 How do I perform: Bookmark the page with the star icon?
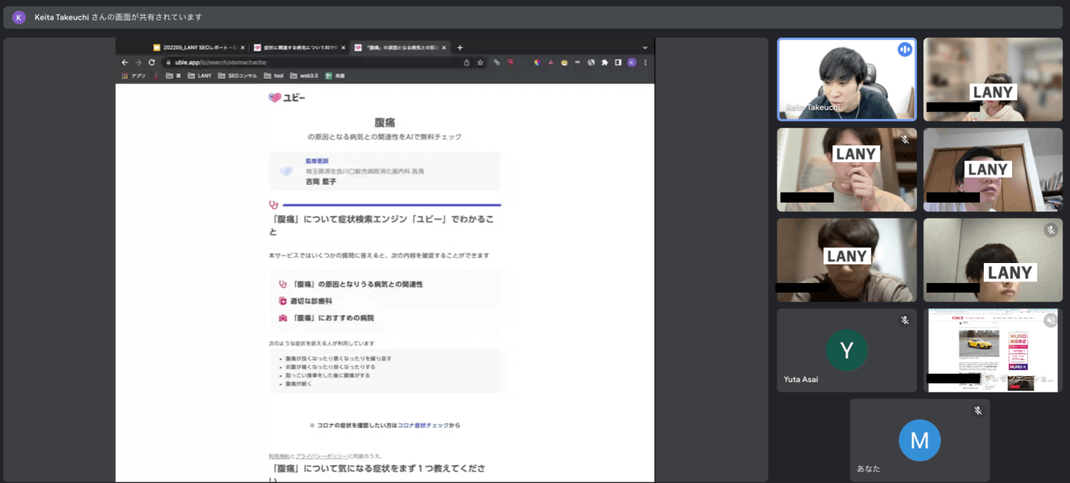(x=481, y=62)
